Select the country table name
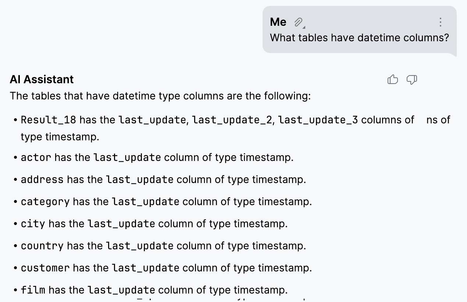 tap(42, 246)
